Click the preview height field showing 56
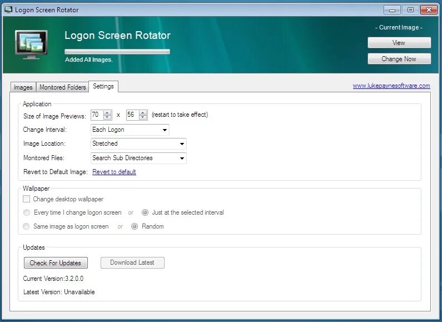The height and width of the screenshot is (322, 442). tap(132, 115)
